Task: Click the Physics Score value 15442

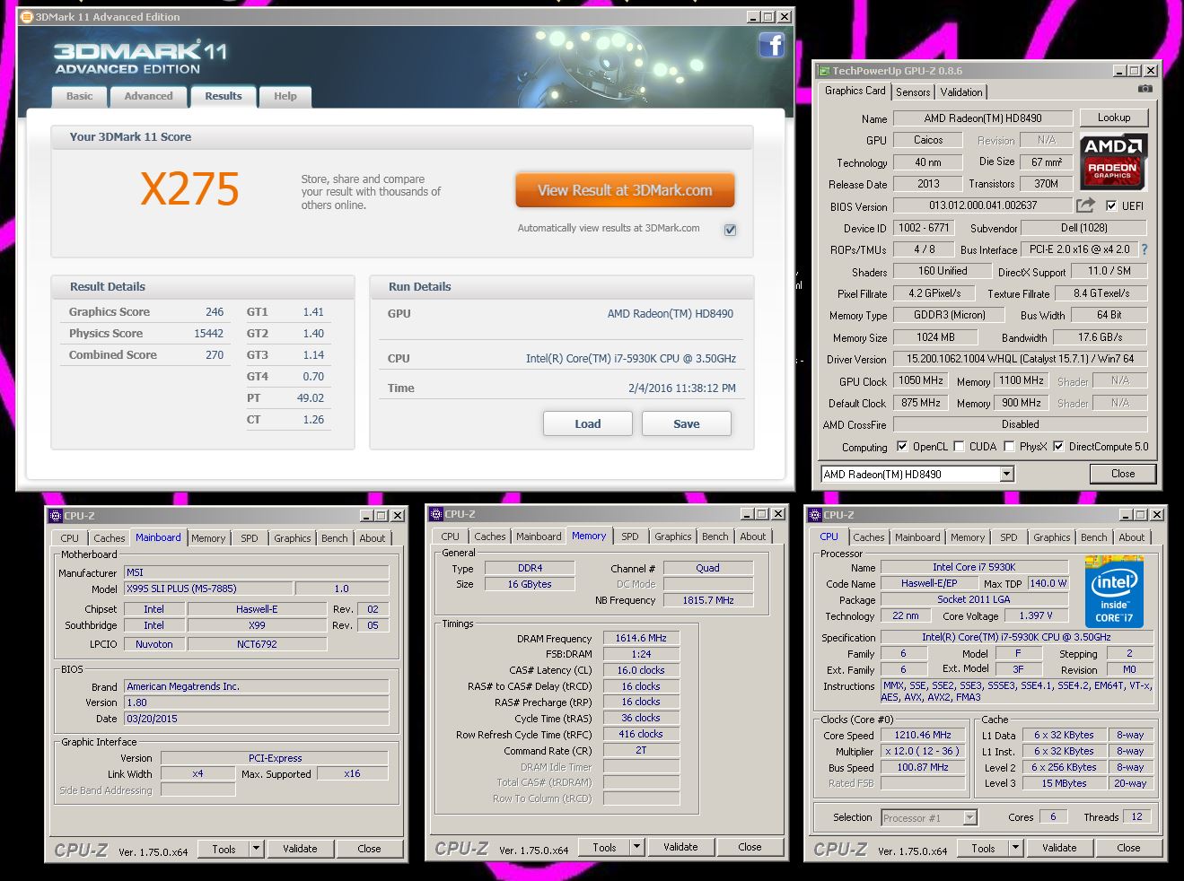Action: (208, 334)
